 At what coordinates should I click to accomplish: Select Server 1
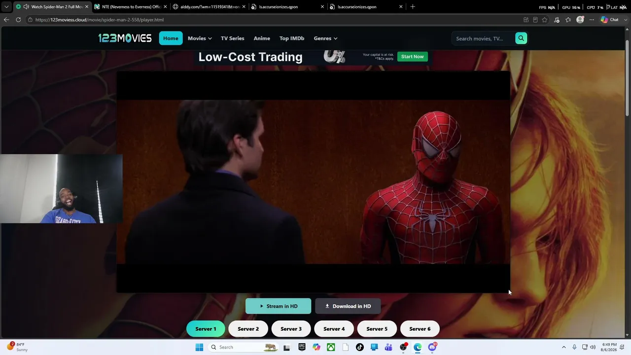tap(206, 329)
